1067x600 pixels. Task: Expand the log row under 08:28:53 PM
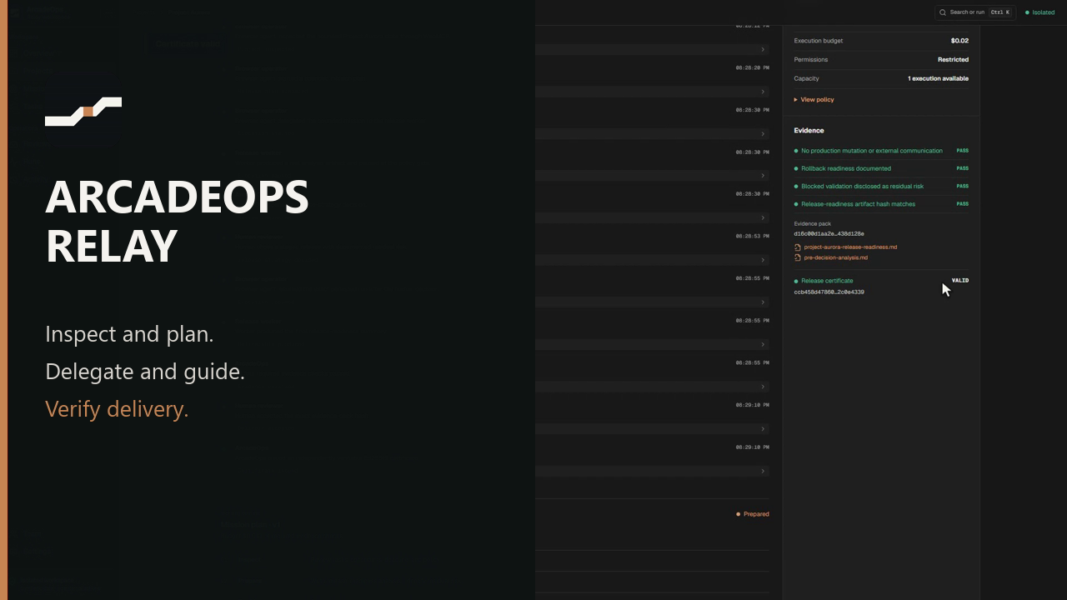point(651,260)
